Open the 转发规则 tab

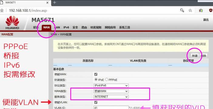(96, 27)
